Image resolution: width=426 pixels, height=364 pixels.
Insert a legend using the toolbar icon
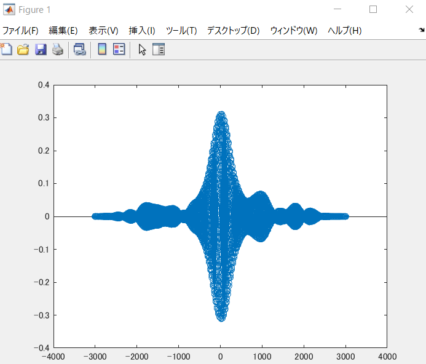click(x=119, y=49)
